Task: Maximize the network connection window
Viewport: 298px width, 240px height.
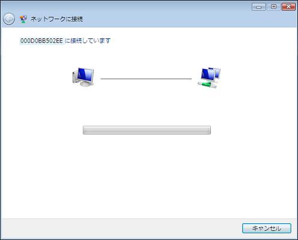Action: tap(273, 7)
